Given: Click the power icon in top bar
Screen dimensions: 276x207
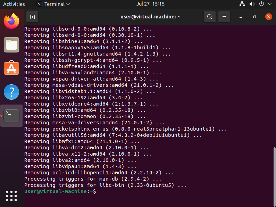Looking at the screenshot, I should click(x=262, y=4).
